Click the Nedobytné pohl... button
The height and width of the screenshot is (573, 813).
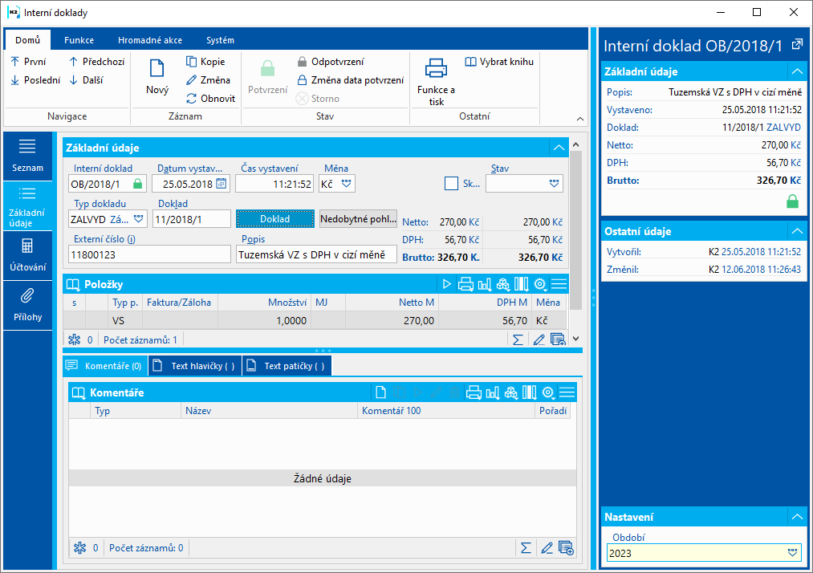358,219
